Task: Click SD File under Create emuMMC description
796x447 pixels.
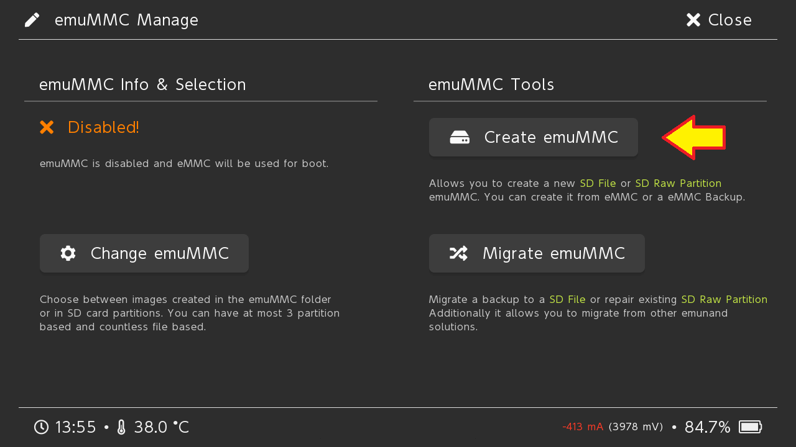Action: coord(598,184)
